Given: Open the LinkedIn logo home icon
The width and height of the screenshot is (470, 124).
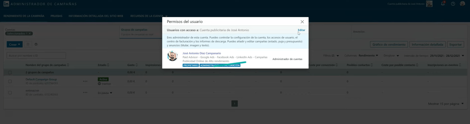Looking at the screenshot, I should (6, 4).
